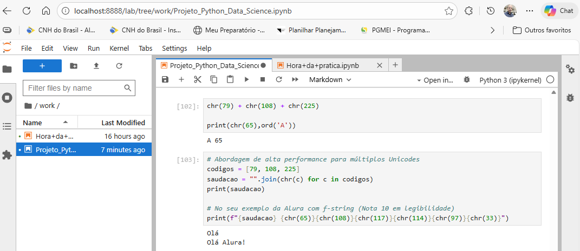Open Running Terminals and Kernels sidebar panel
Viewport: 580px width, 251px height.
pos(7,98)
